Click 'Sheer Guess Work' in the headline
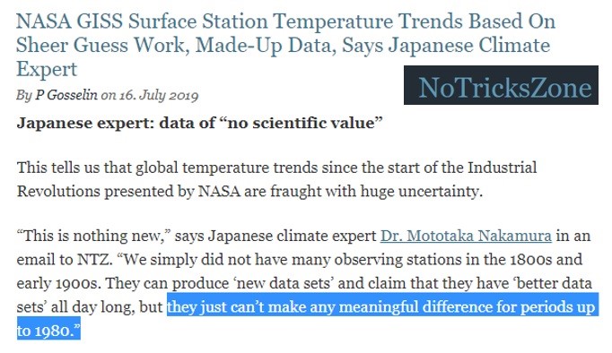The width and height of the screenshot is (612, 353). tap(100, 45)
